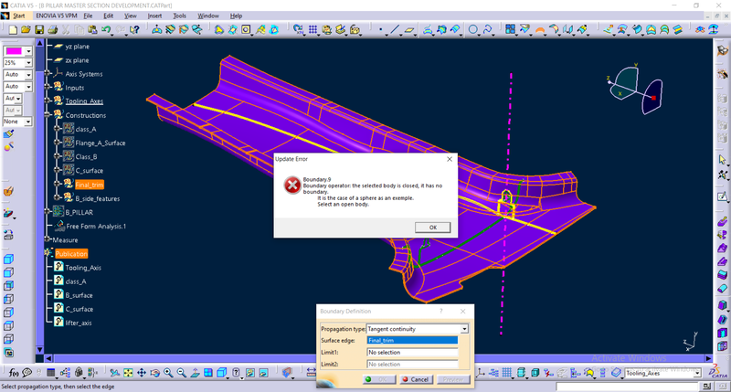Collapse the Constructions tree node
The width and height of the screenshot is (731, 392).
[x=47, y=115]
